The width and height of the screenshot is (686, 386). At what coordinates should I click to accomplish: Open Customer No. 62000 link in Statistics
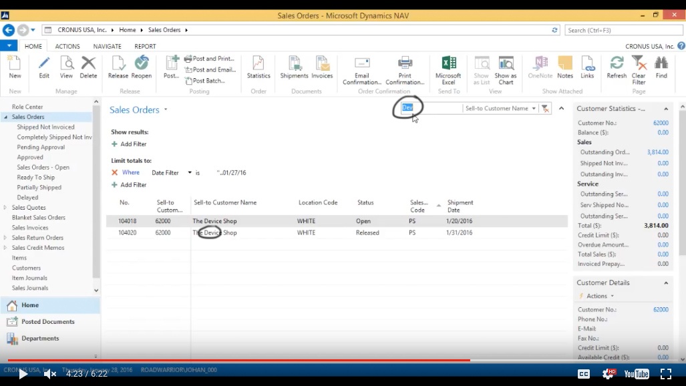point(661,123)
